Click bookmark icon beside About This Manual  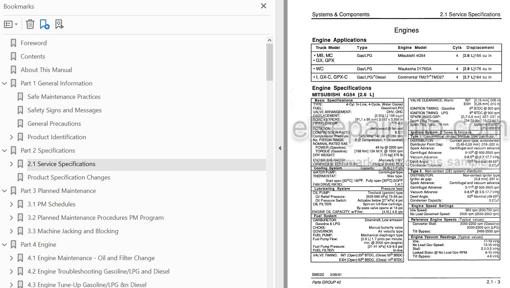tap(13, 70)
